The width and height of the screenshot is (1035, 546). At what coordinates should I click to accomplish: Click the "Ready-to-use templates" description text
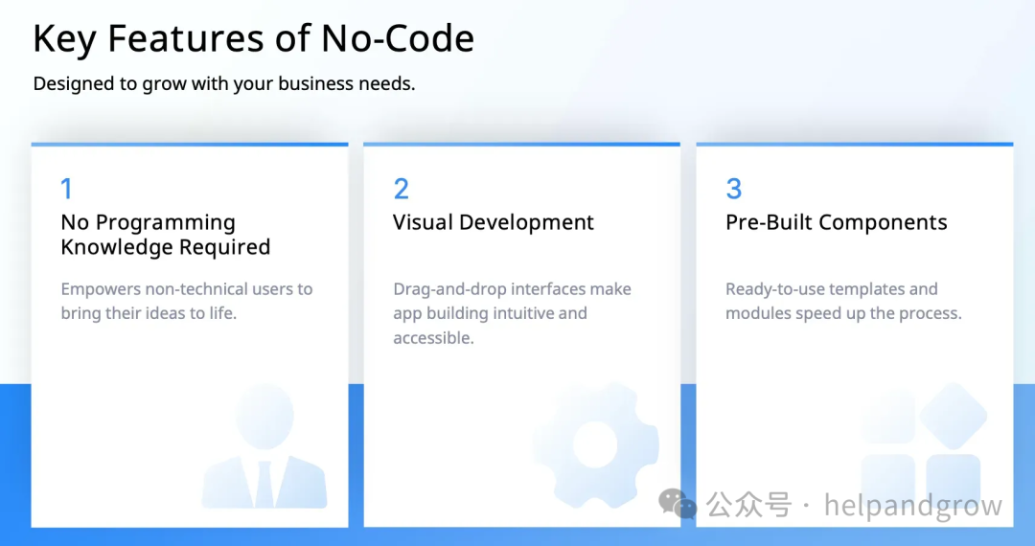(x=843, y=301)
